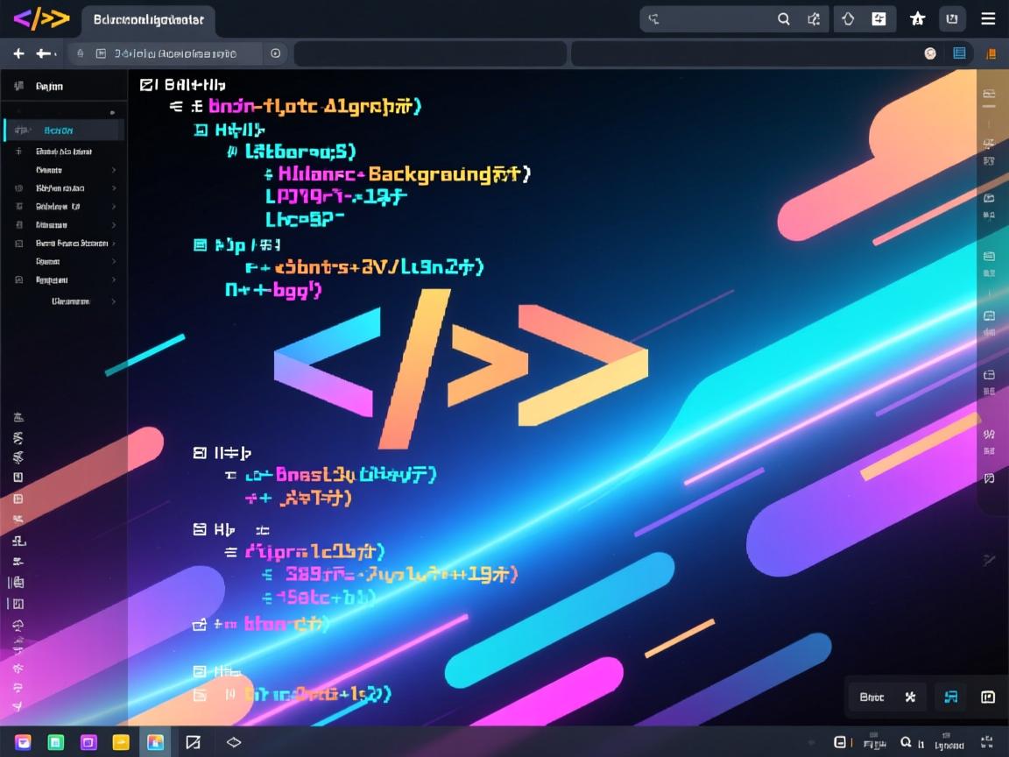The width and height of the screenshot is (1009, 757).
Task: Toggle the highlighted cyan icon in bottom-right panel
Action: 950,697
